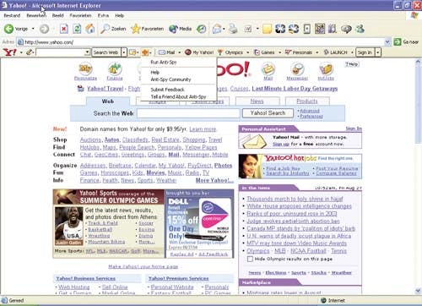Click the Yahoo! Search button

(x=268, y=113)
